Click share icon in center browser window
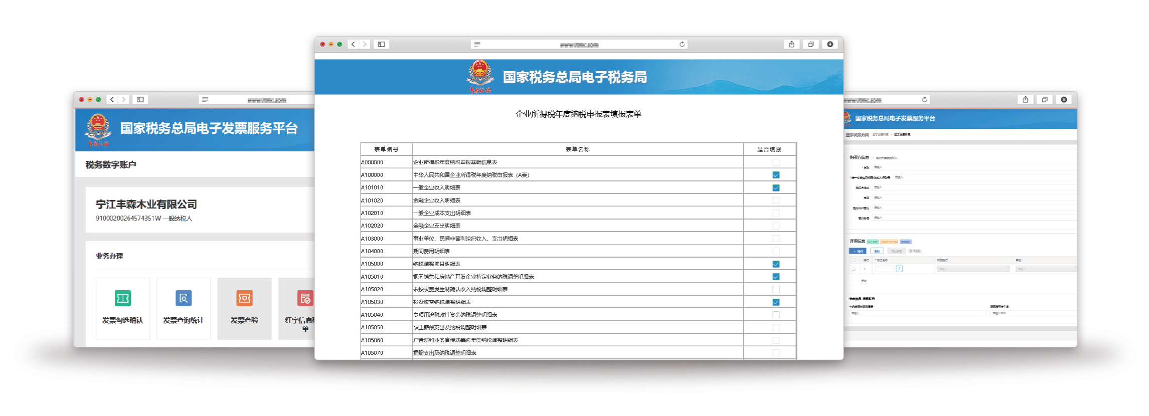The image size is (1149, 416). [791, 45]
